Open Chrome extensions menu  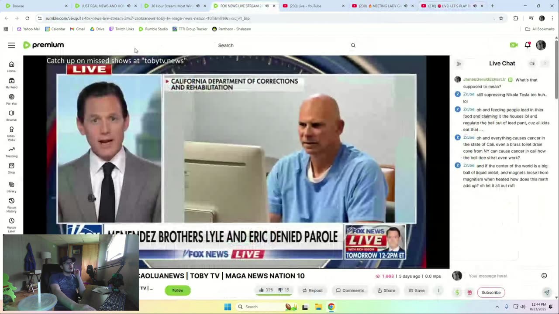point(516,18)
